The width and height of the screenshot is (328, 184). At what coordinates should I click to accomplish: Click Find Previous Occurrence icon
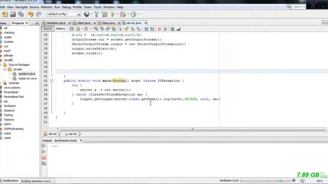point(102,29)
